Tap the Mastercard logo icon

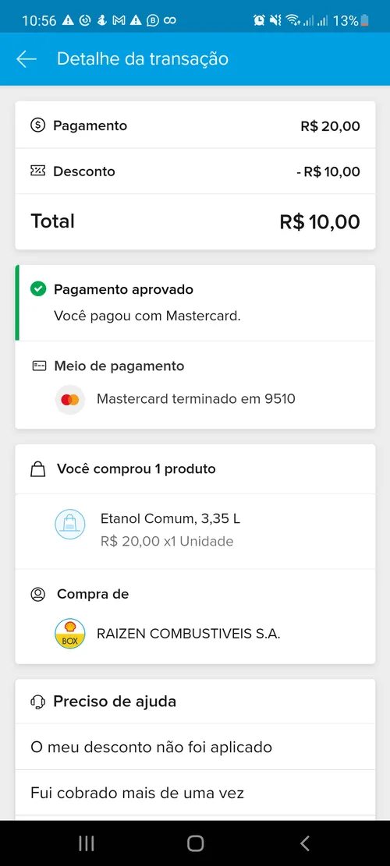pos(70,399)
